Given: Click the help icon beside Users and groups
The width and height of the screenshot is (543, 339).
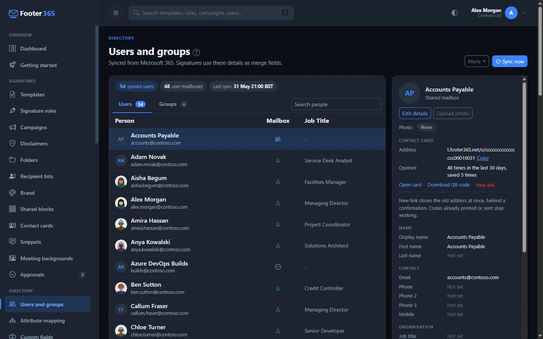Looking at the screenshot, I should pos(196,52).
